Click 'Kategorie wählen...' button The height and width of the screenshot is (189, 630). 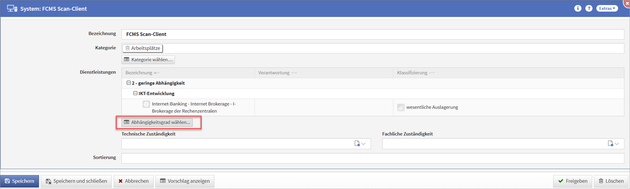pyautogui.click(x=148, y=60)
